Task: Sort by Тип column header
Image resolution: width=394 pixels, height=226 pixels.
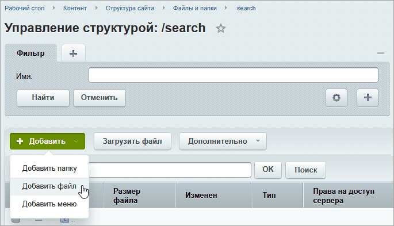Action: (x=278, y=196)
